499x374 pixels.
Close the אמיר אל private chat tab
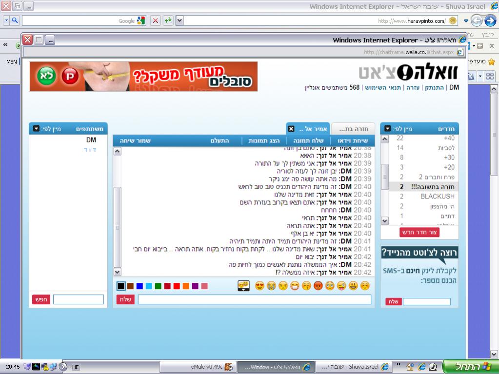(291, 129)
